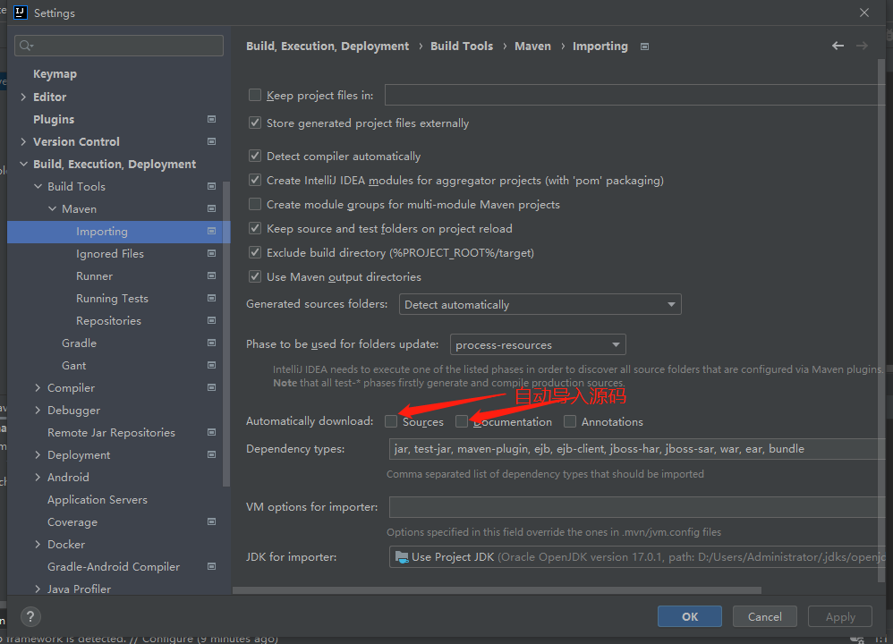This screenshot has height=644, width=893.
Task: Expand the Editor tree node
Action: (x=23, y=97)
